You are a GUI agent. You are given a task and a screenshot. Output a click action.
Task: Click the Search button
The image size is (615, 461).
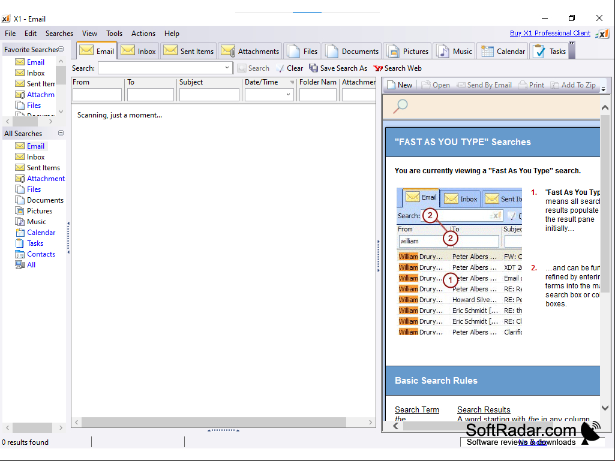pyautogui.click(x=253, y=68)
